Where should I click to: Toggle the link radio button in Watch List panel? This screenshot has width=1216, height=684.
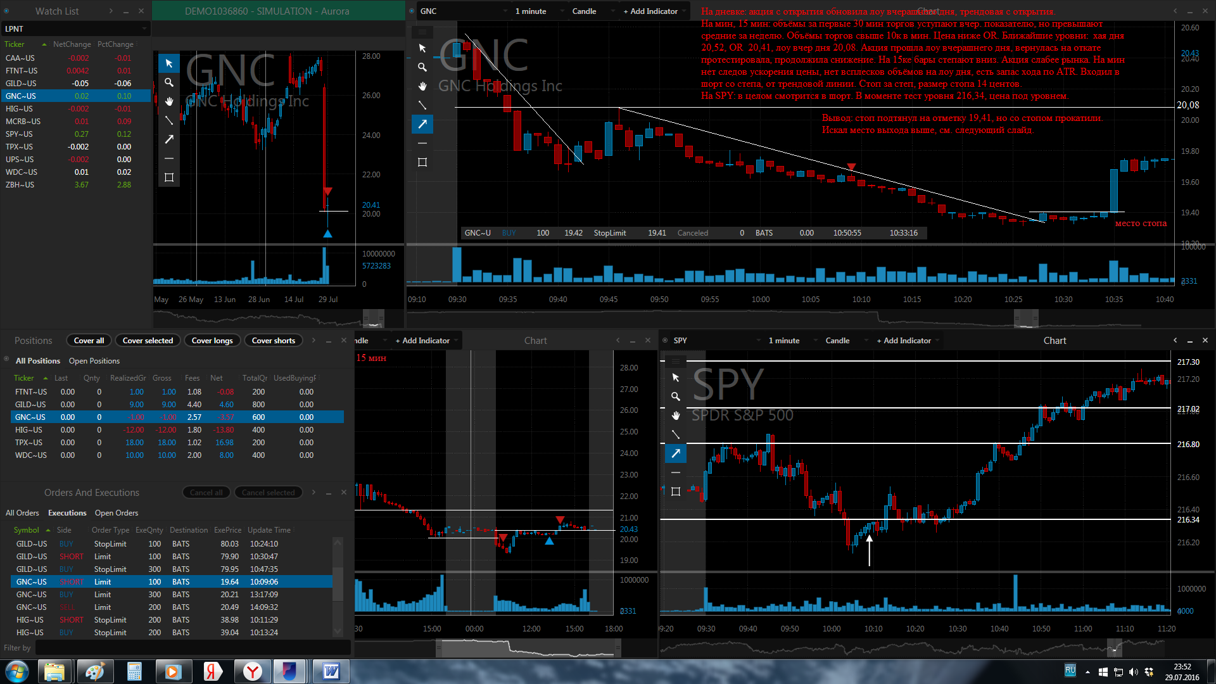[x=6, y=11]
